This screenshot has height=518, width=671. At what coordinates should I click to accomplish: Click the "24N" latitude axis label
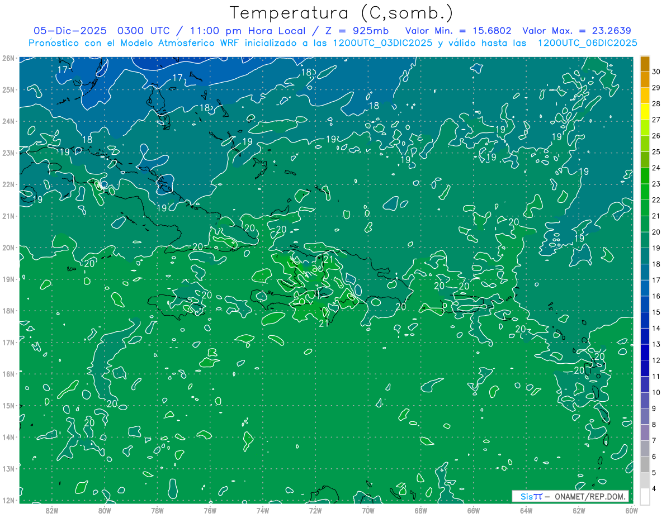pos(8,121)
